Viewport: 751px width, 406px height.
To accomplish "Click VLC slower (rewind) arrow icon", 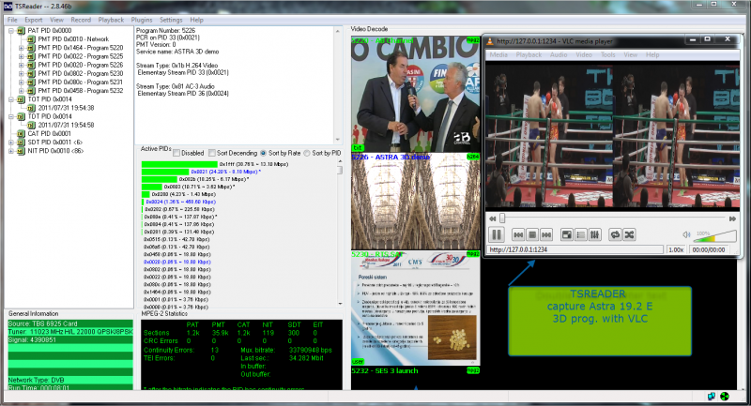I will (x=492, y=218).
